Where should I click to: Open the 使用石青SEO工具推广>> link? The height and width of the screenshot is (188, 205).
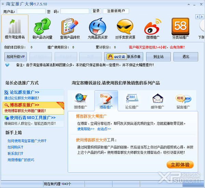coord(33,118)
